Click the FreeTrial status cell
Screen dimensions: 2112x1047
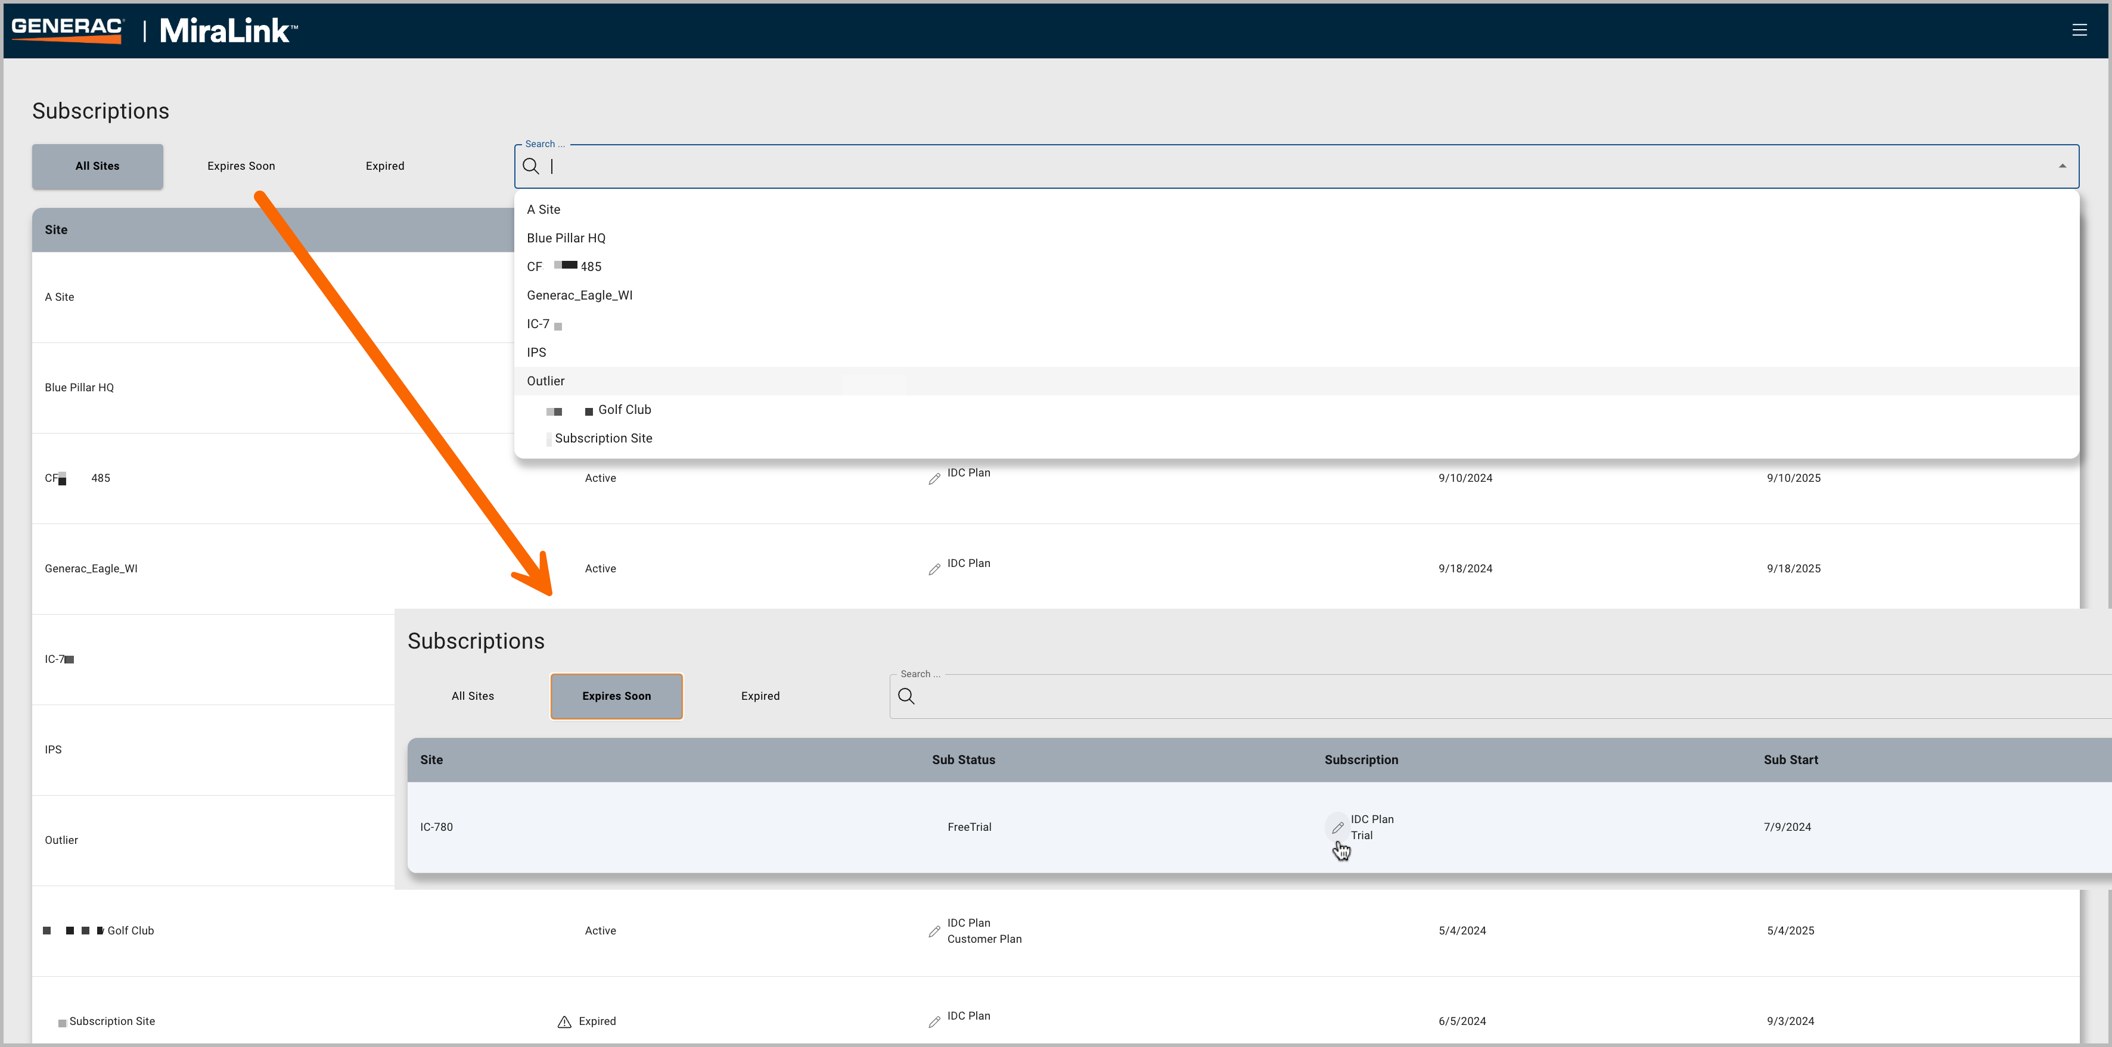pos(969,827)
